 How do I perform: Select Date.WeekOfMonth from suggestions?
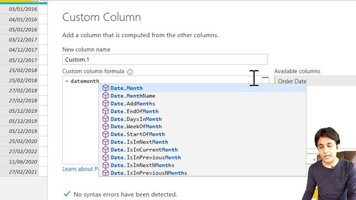[x=202, y=127]
